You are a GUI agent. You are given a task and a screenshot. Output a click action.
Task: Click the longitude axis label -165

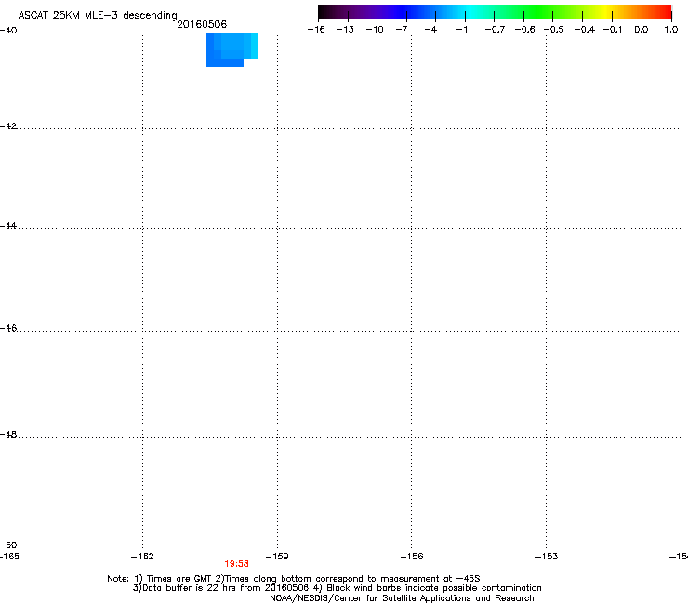coord(9,557)
